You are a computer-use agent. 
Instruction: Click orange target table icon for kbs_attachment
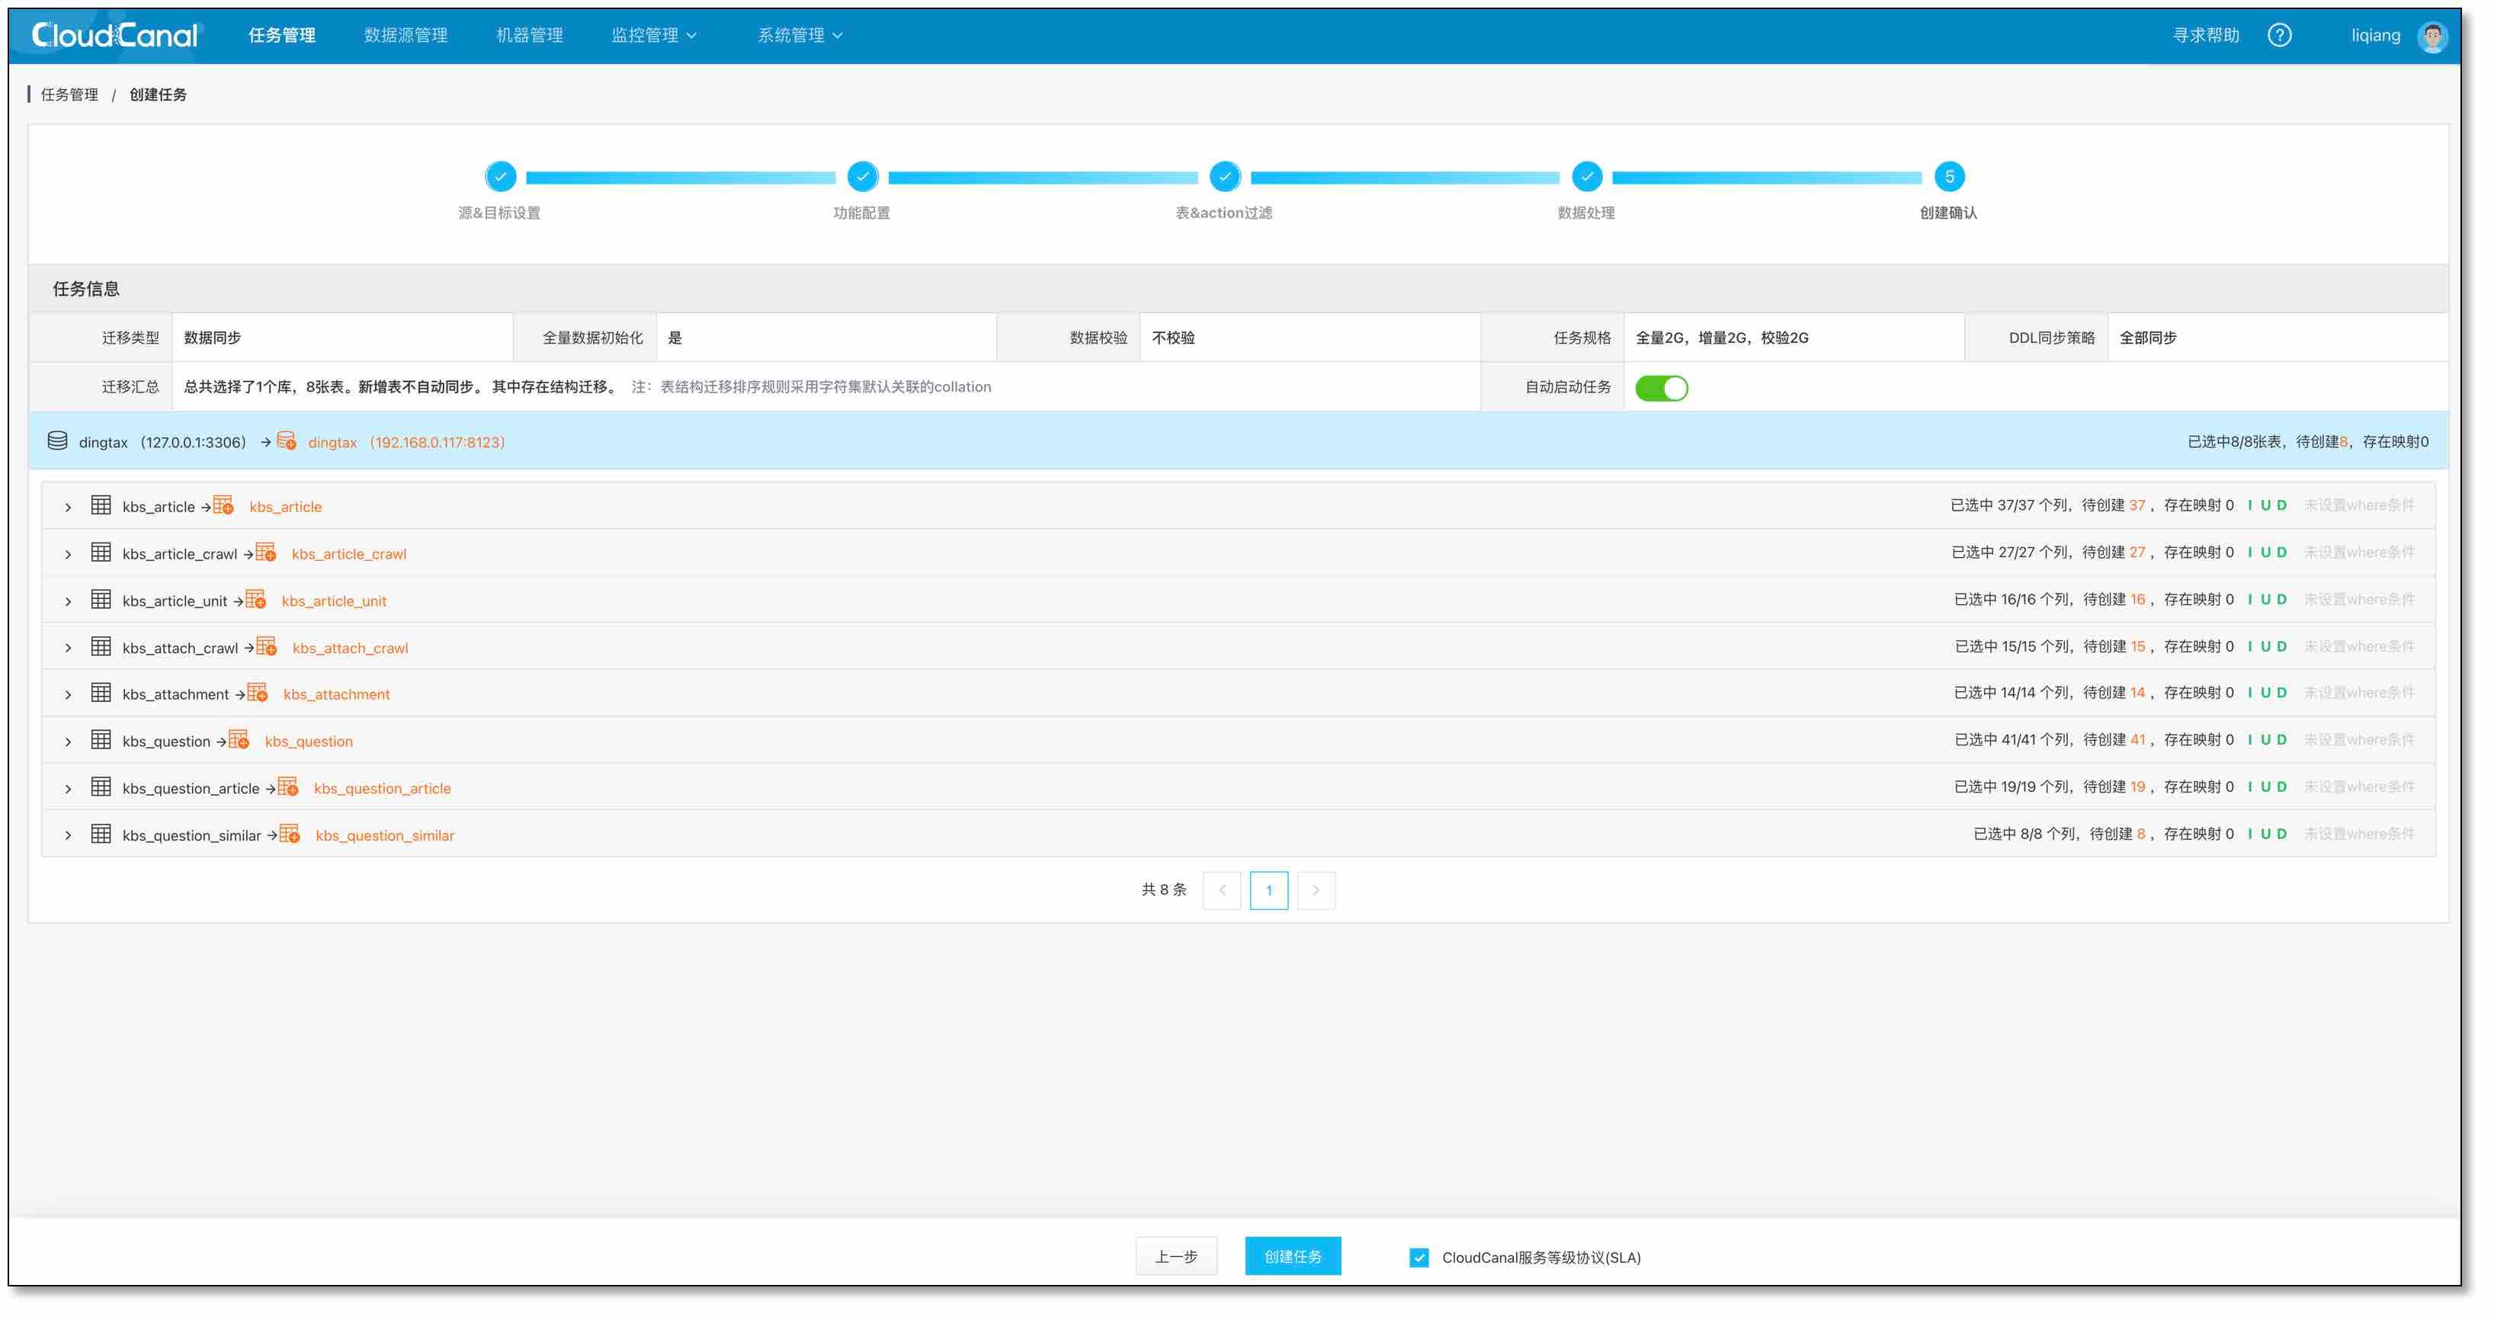pos(258,694)
